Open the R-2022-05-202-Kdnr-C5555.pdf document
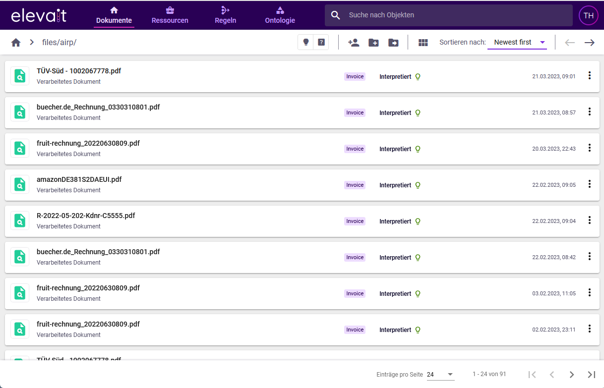604x388 pixels. [86, 216]
